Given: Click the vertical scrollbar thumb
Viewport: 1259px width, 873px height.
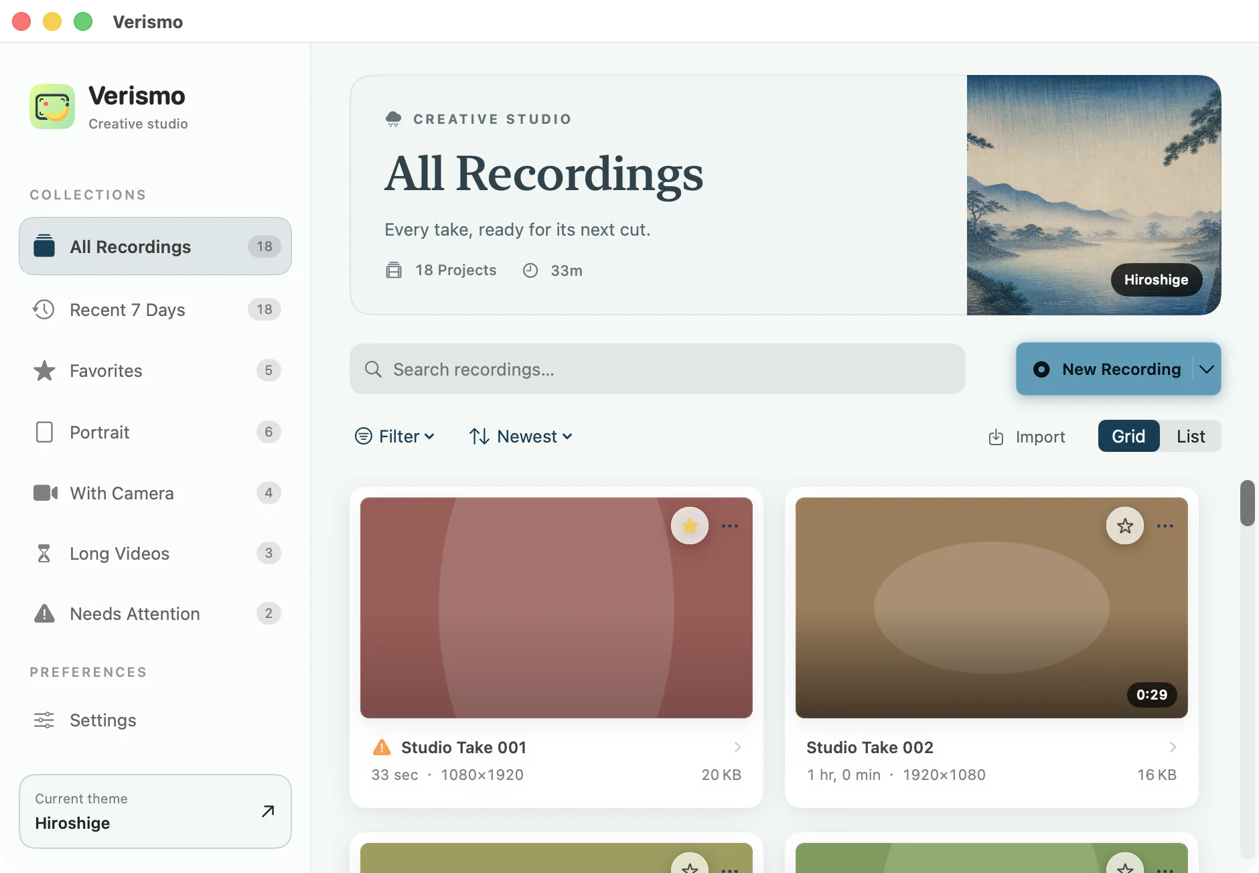Looking at the screenshot, I should pos(1247,503).
